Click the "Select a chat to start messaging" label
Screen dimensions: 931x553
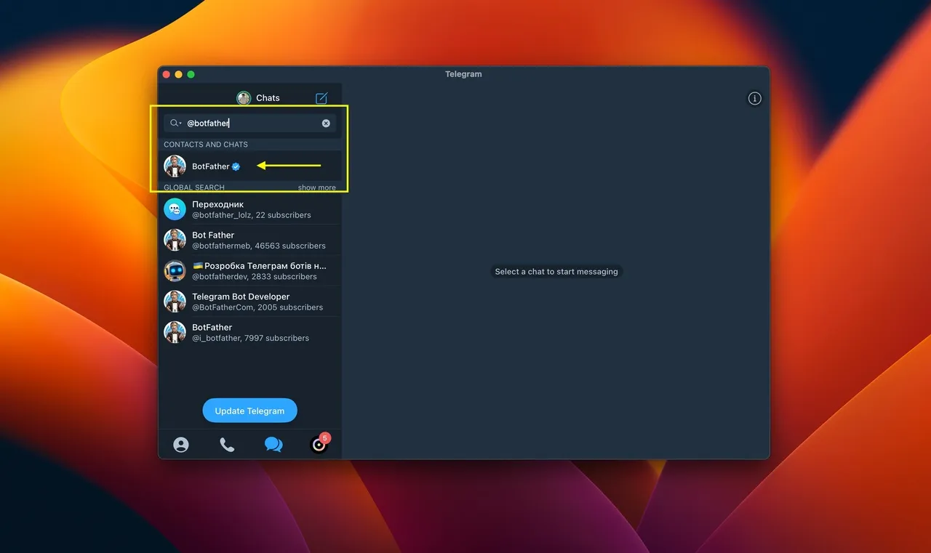click(556, 272)
